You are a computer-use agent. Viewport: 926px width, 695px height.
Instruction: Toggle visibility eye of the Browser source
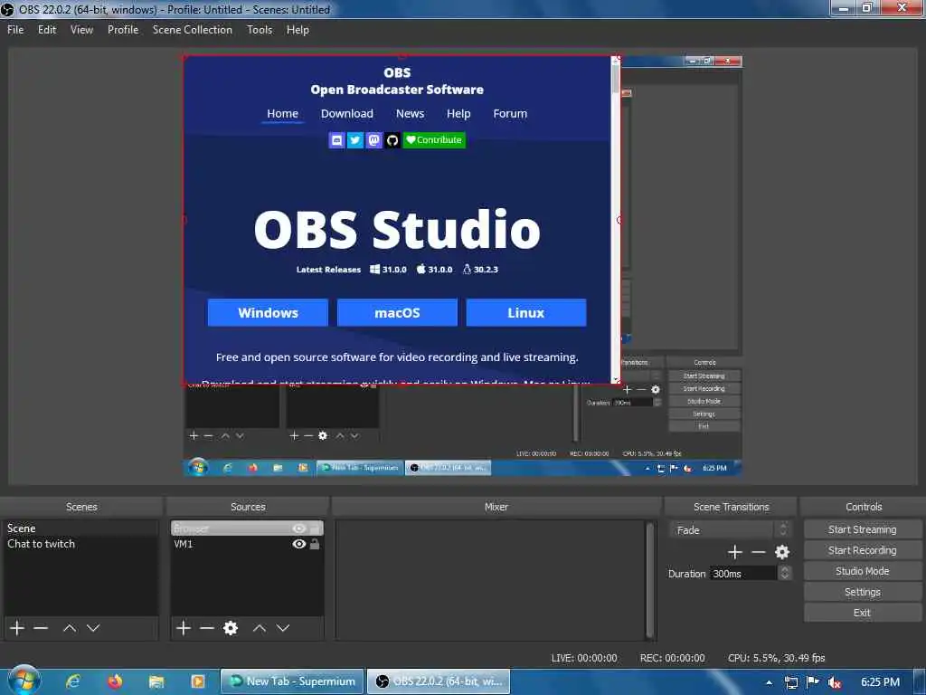298,528
